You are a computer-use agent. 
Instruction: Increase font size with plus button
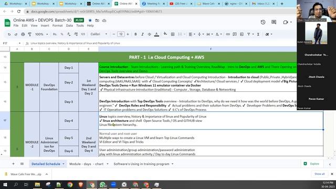click(128, 34)
